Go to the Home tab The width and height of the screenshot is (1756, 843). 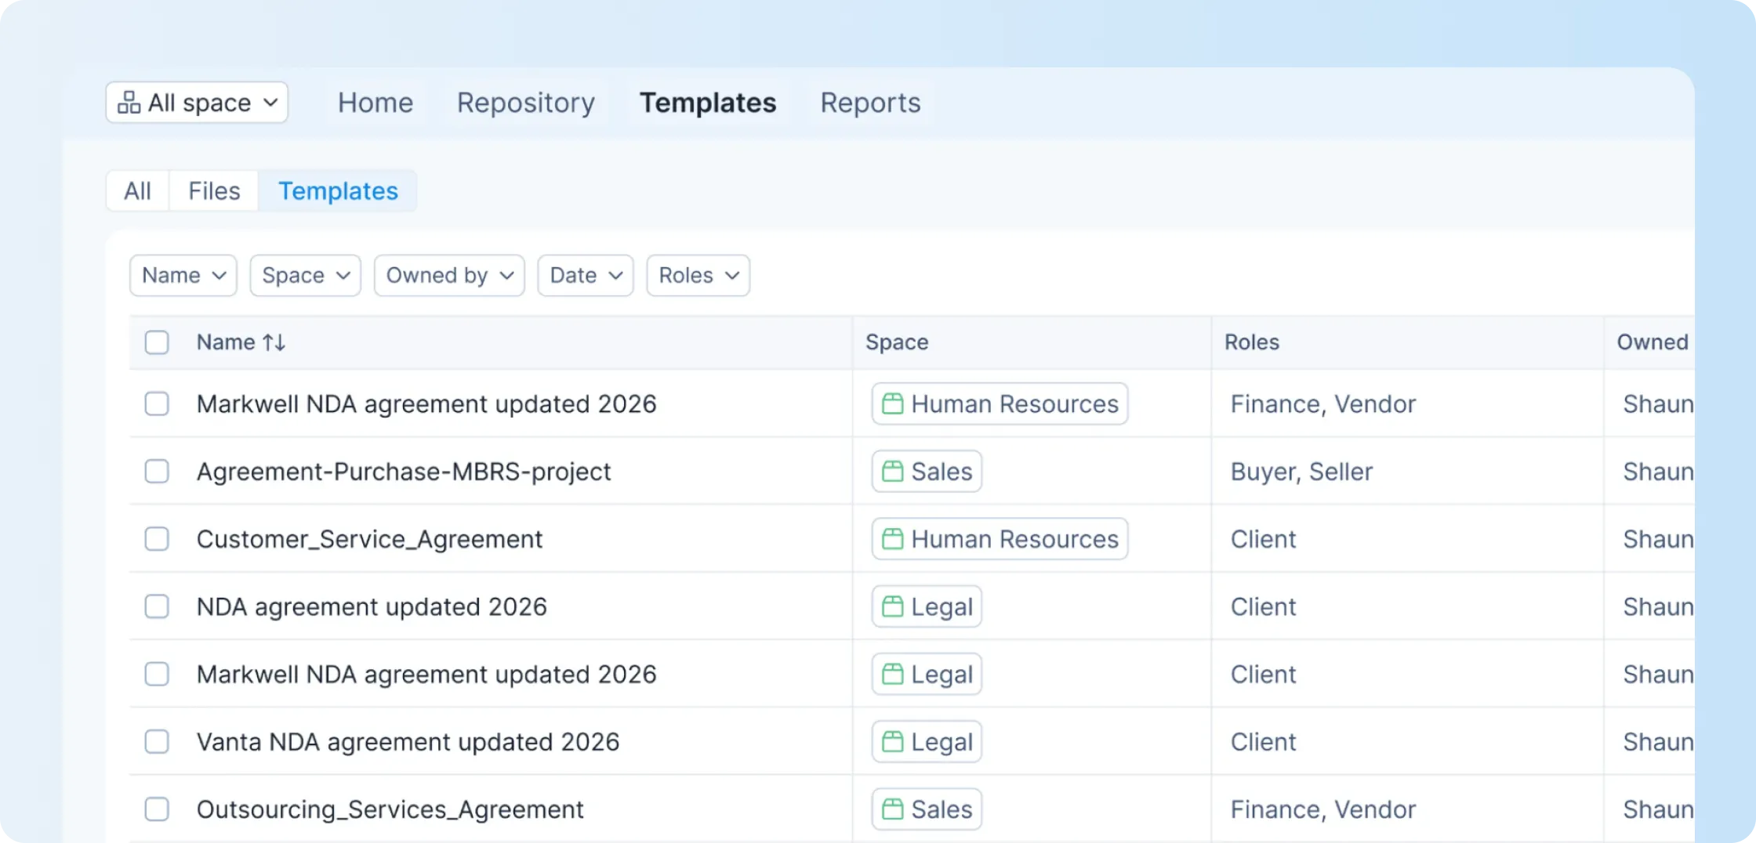coord(376,103)
